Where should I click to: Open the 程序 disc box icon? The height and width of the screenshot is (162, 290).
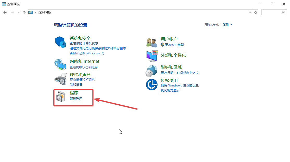click(61, 96)
